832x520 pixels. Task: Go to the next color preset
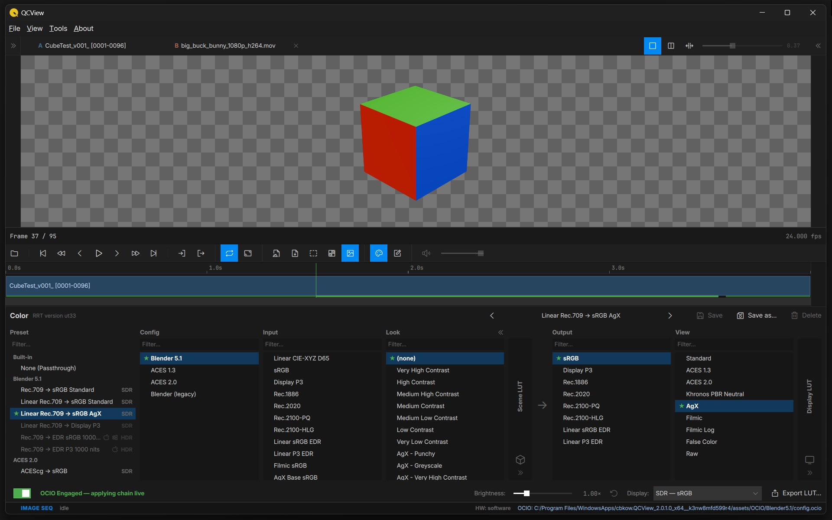[670, 316]
